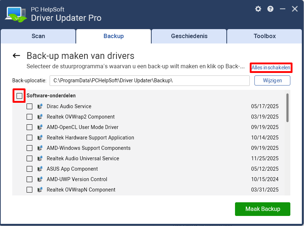Click the Realtek OVWrapN Component driver icon
The height and width of the screenshot is (226, 304).
[x=40, y=190]
